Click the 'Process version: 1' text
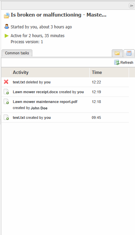135x235 pixels. tap(27, 42)
